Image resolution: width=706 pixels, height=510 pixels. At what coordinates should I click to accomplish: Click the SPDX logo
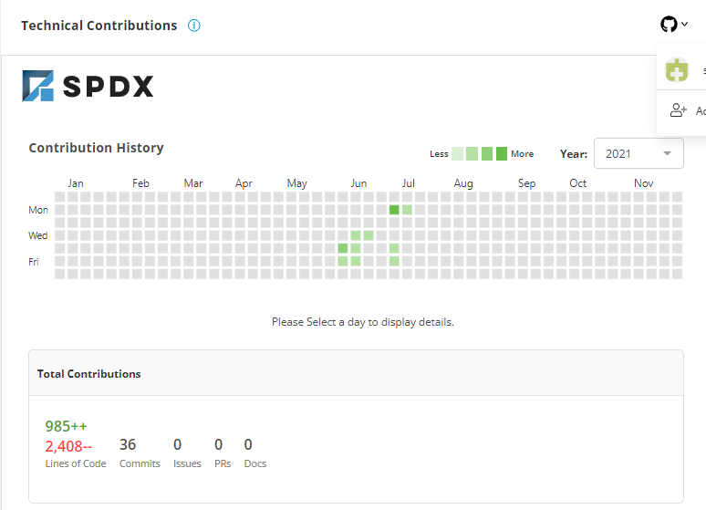tap(88, 86)
